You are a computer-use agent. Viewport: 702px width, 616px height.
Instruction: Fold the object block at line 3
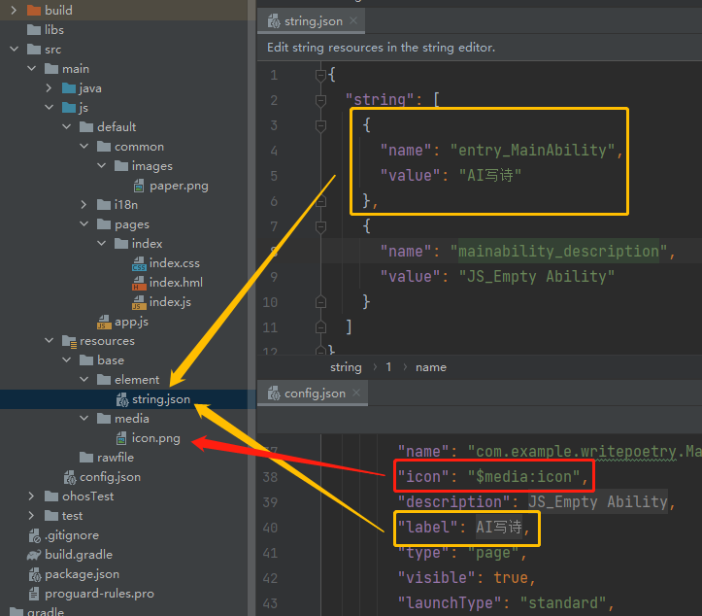(x=320, y=126)
